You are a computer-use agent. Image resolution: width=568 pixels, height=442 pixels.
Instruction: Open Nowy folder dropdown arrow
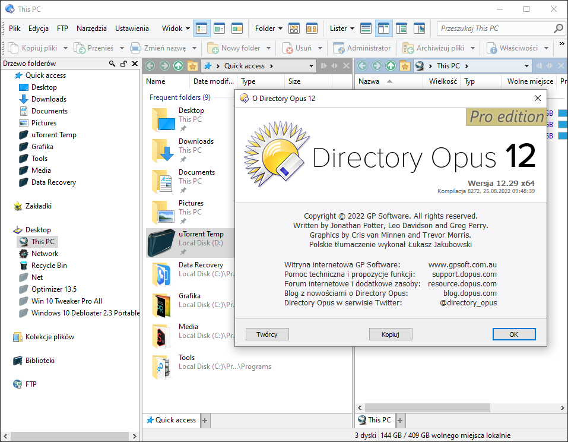268,48
